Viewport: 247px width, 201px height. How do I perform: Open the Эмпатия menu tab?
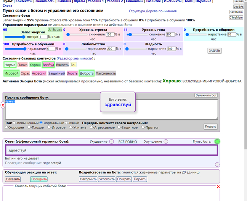64,1
